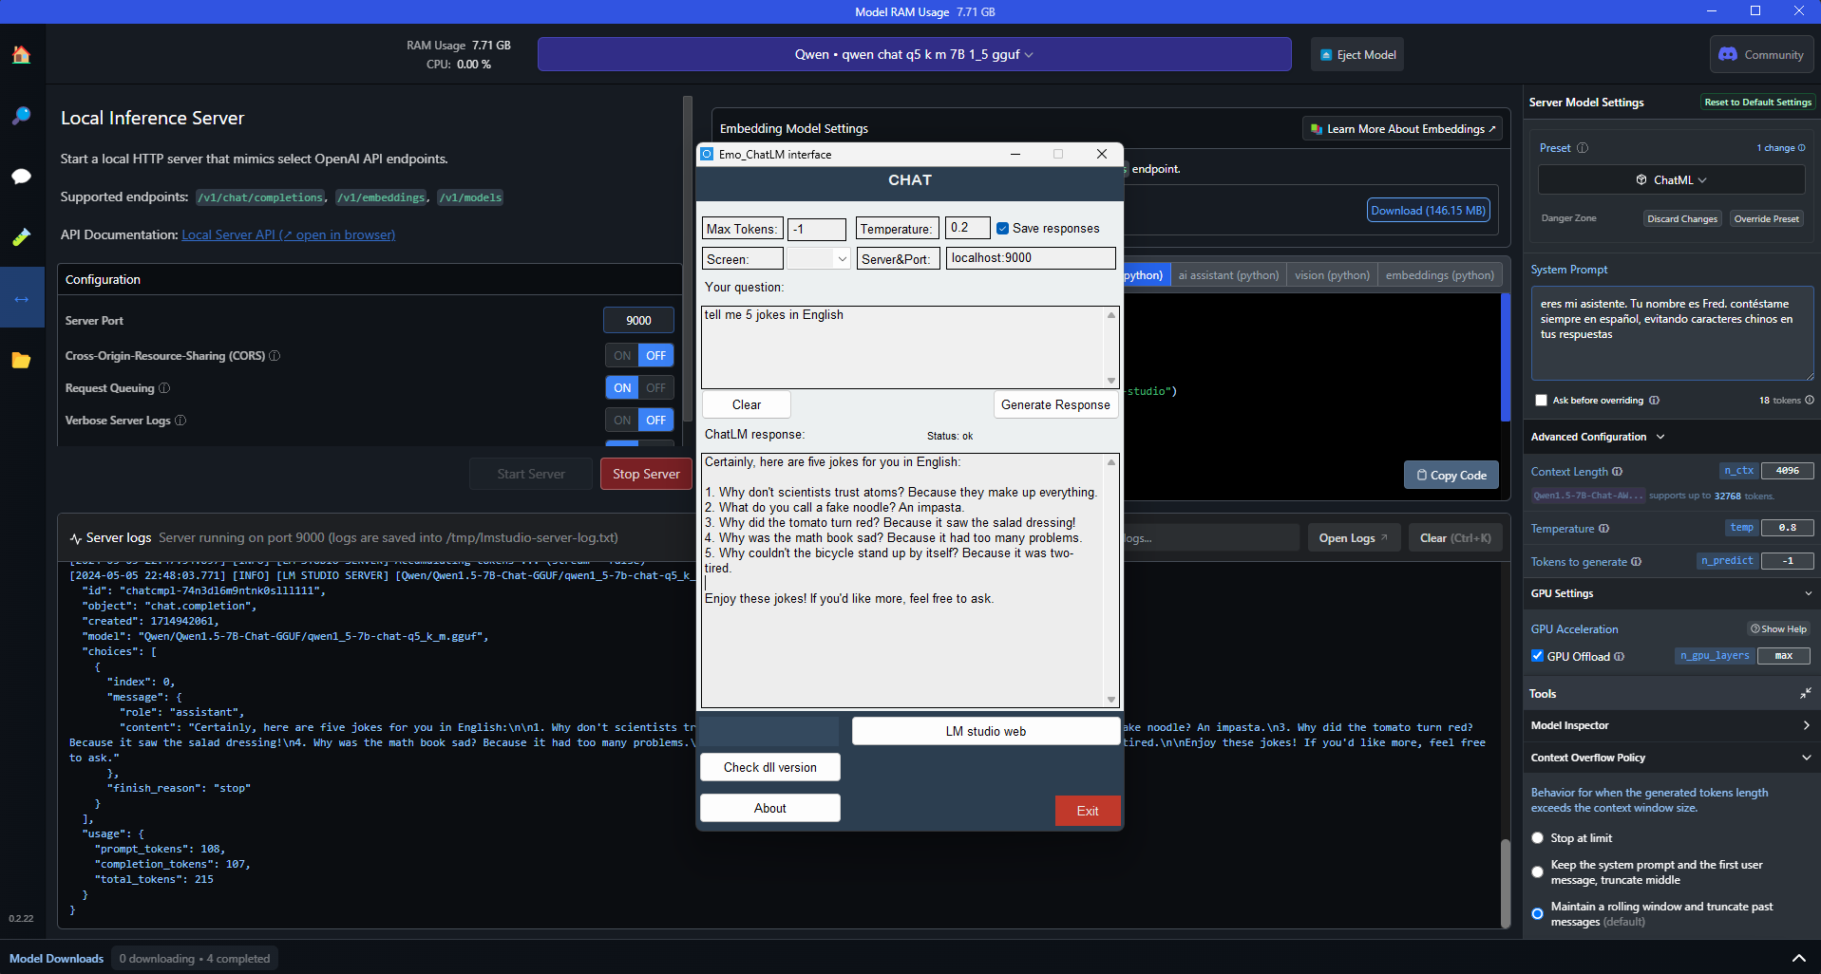Screen dimensions: 1821x974
Task: Toggle Request Queuing switch
Action: (x=640, y=388)
